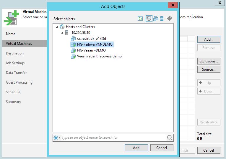Go to the Data Transfer wizard step
The width and height of the screenshot is (226, 159).
click(x=16, y=73)
